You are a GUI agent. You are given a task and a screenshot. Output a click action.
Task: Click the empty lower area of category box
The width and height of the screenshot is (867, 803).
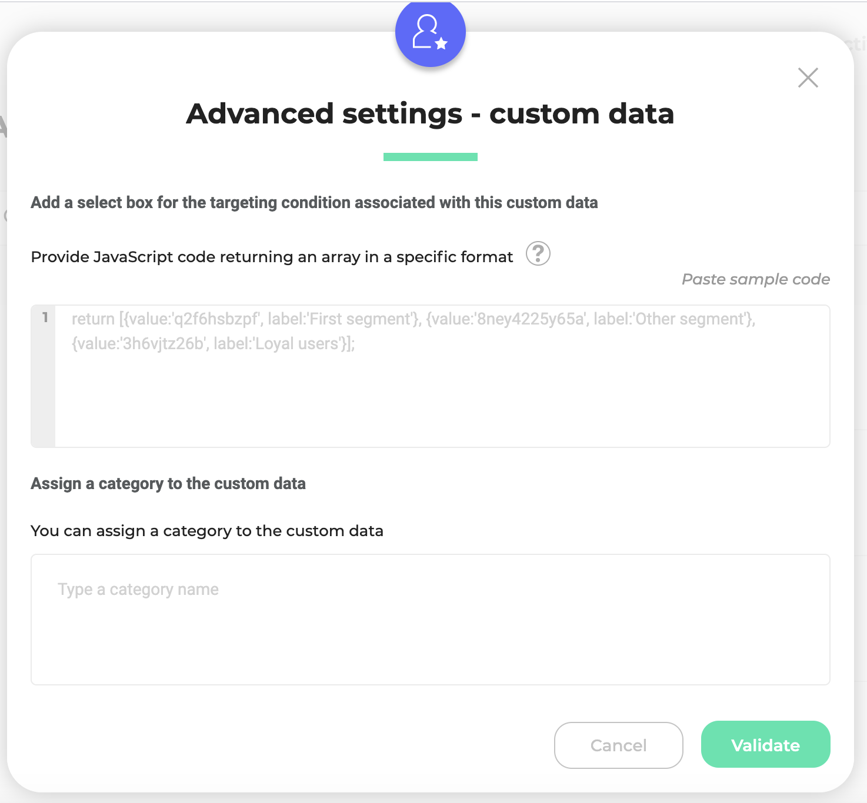click(431, 647)
